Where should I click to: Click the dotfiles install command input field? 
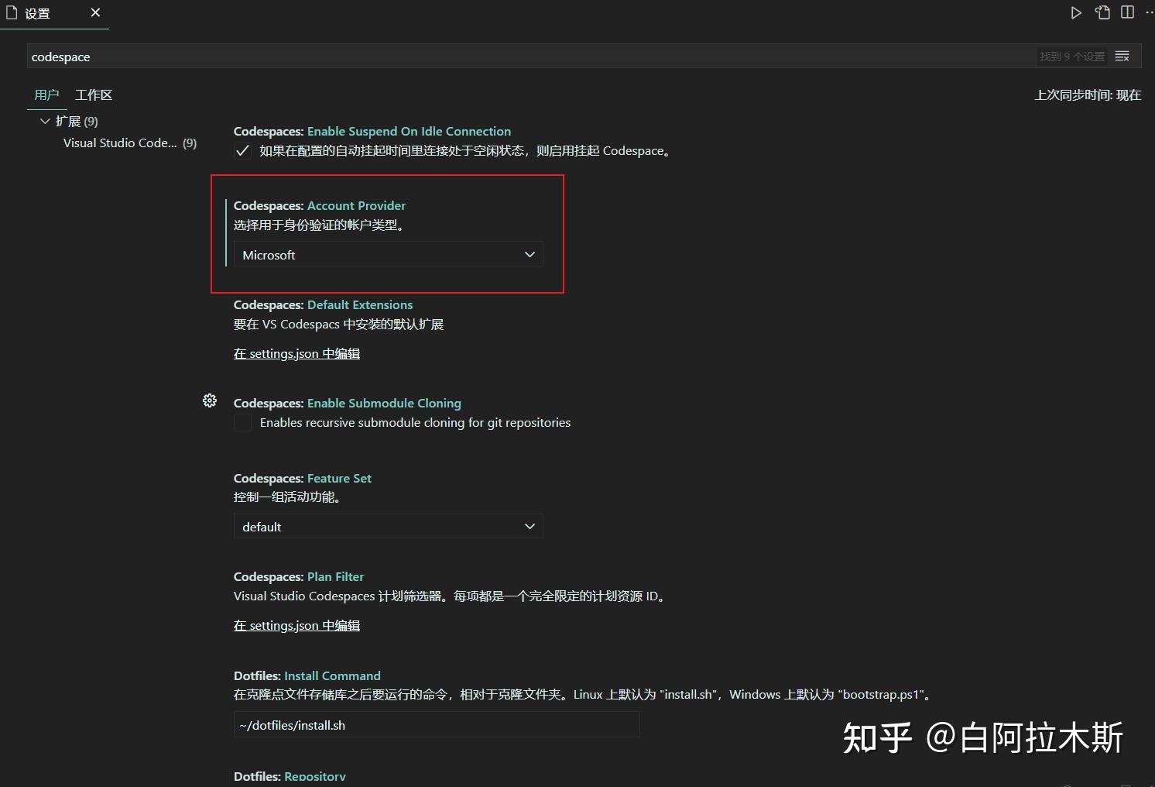point(437,725)
